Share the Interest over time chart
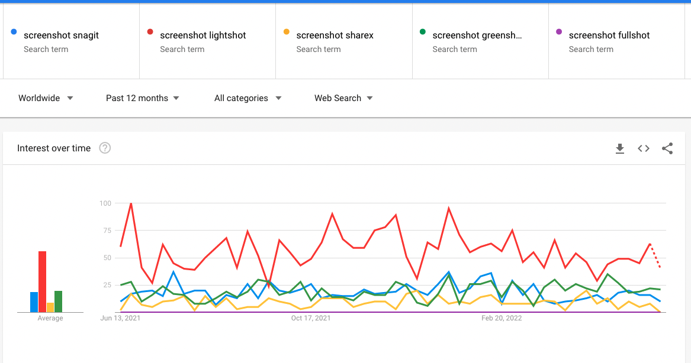Viewport: 691px width, 363px height. [x=667, y=149]
